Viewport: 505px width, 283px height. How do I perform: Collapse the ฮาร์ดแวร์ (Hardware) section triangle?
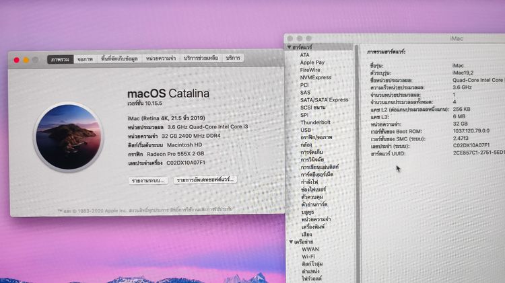tap(289, 47)
